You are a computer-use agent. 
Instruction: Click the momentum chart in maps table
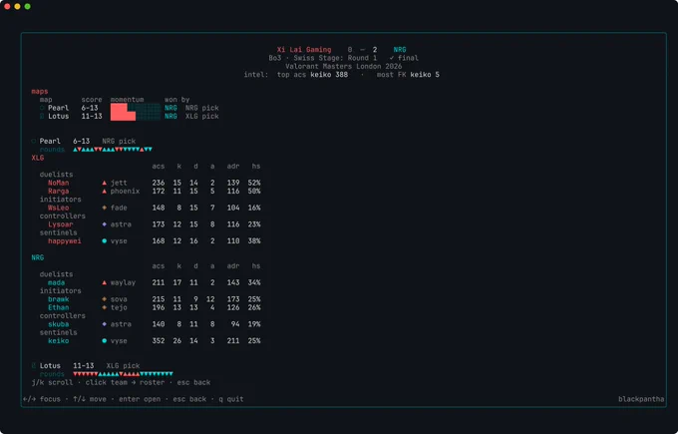pos(136,112)
